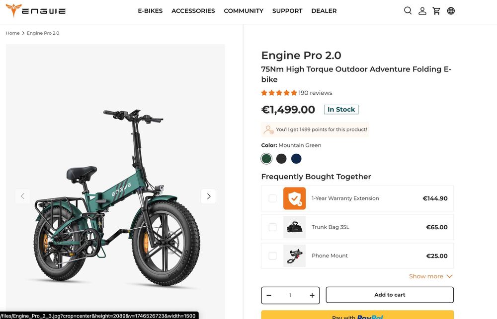
Task: Tick the Trunk Bag 35L checkbox
Action: tap(272, 227)
